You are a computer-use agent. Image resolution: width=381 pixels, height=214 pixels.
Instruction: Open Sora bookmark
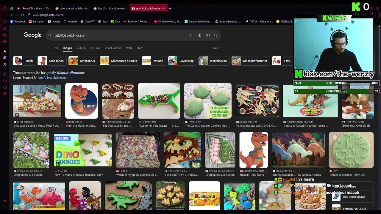[103, 21]
